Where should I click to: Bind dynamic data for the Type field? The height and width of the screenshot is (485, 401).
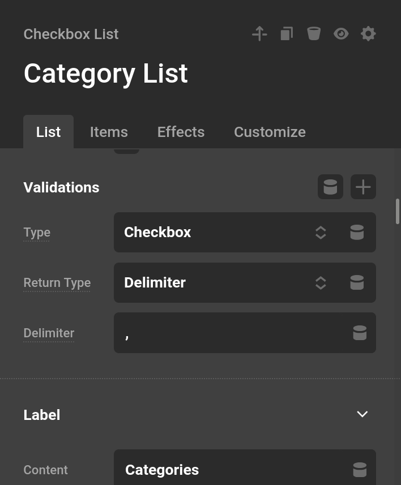point(357,232)
